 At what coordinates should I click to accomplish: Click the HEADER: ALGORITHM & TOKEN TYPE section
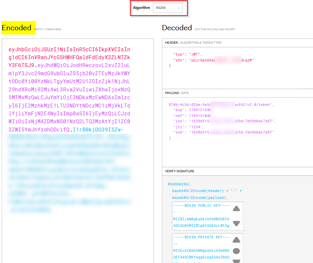click(194, 42)
